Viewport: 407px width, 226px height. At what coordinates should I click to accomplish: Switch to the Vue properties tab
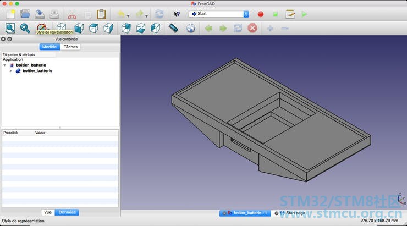click(48, 212)
